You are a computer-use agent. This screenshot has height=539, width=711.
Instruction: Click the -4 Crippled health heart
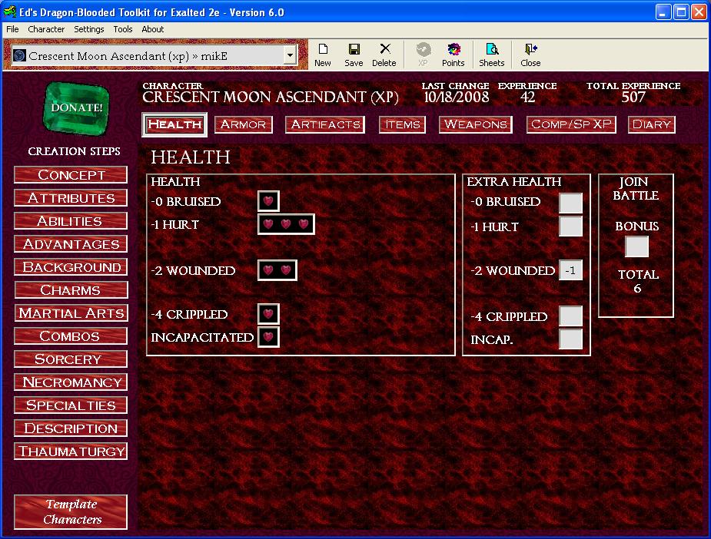pos(268,314)
